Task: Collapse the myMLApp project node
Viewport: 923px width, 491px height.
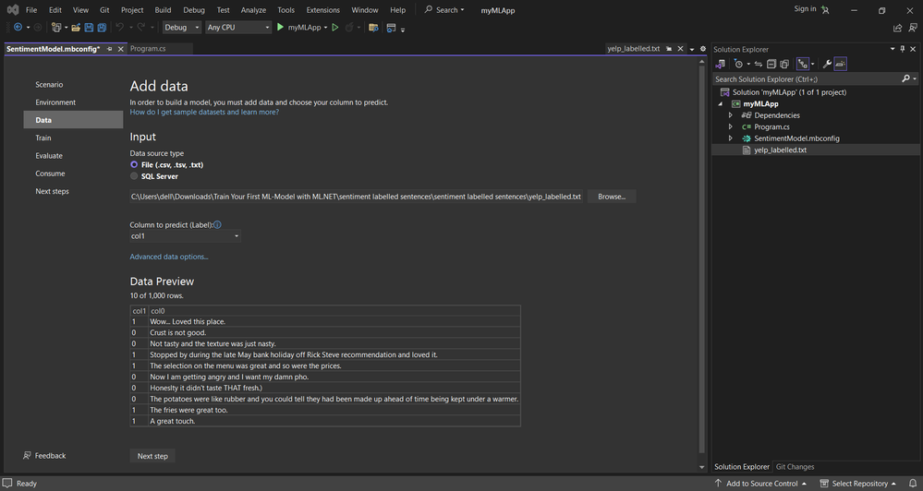Action: click(x=720, y=103)
